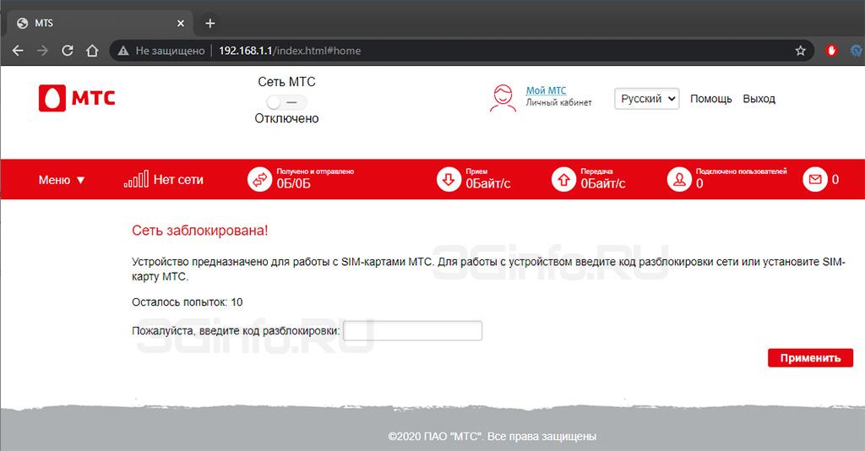This screenshot has height=451, width=865.
Task: Click the Применить button
Action: (810, 358)
